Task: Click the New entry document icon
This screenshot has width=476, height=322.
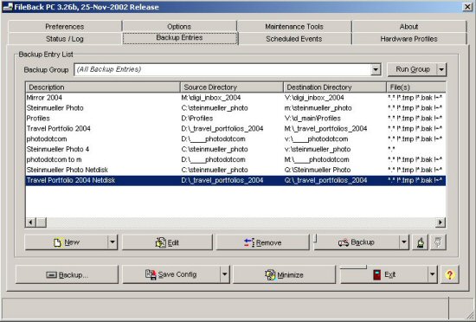Action: 57,242
